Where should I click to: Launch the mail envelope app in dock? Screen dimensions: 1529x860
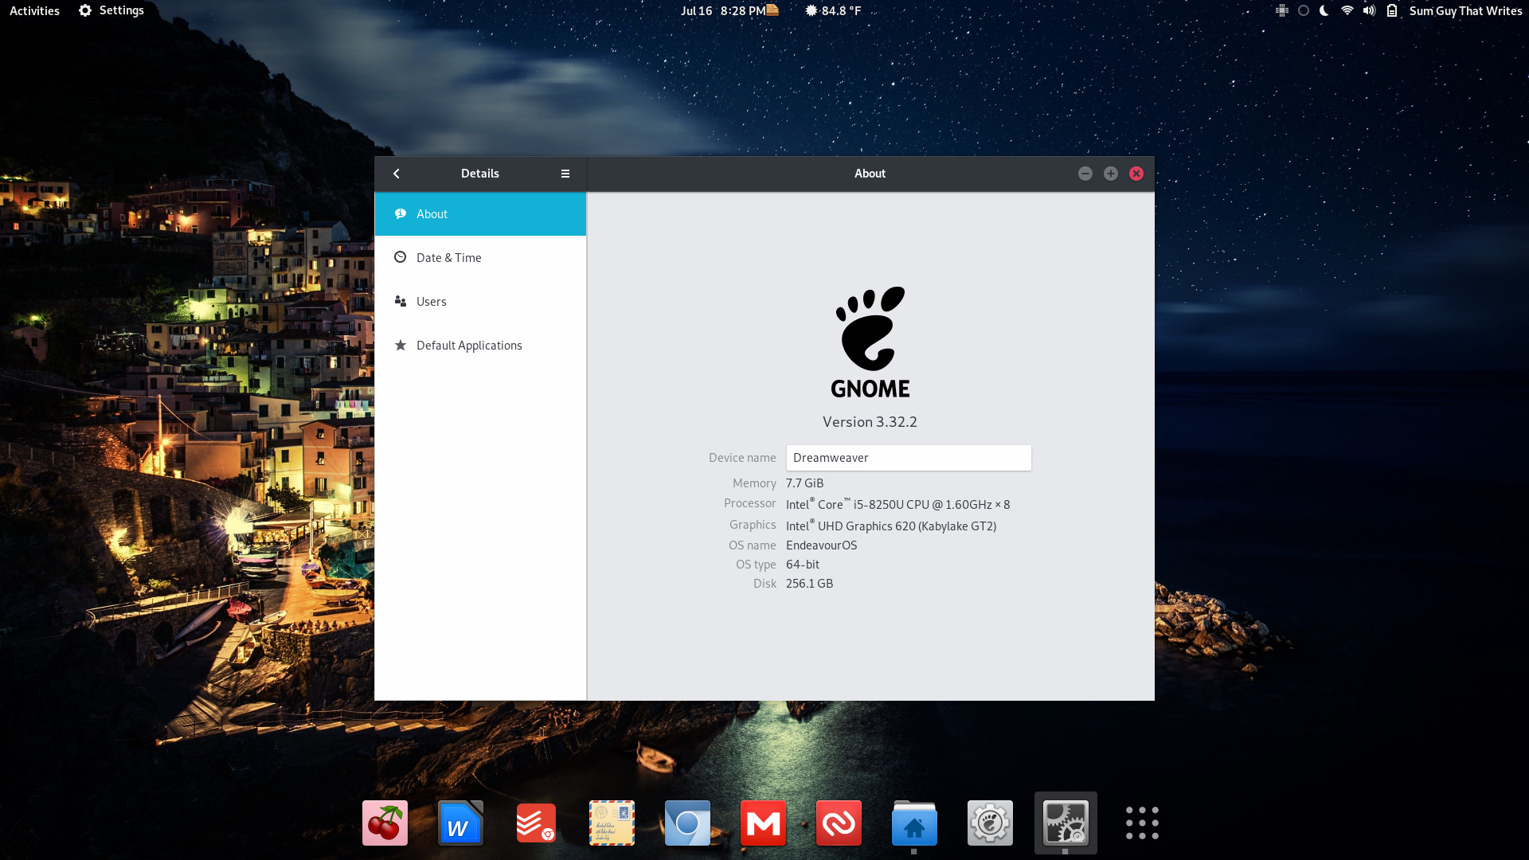pos(612,823)
